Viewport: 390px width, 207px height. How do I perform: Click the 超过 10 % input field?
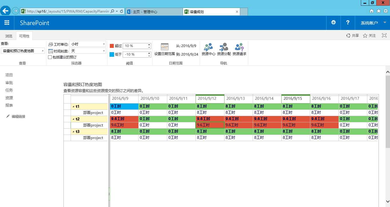(x=135, y=46)
